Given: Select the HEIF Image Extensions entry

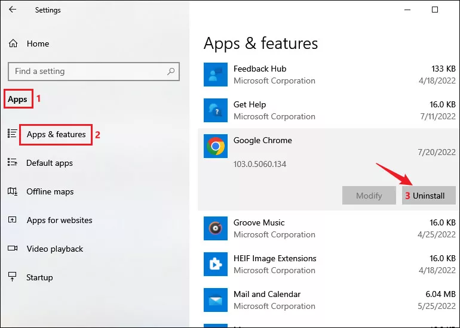Looking at the screenshot, I should point(329,264).
